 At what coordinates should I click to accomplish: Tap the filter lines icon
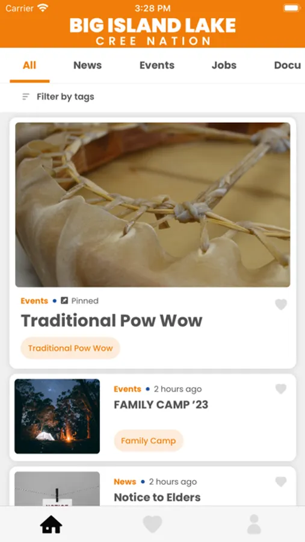point(26,97)
